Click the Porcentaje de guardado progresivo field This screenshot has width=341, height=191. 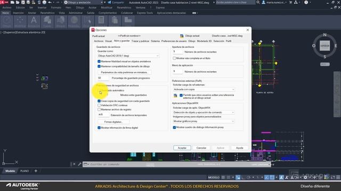click(103, 78)
